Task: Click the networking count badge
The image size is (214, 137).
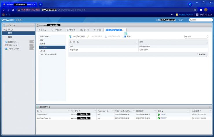Action: pos(32,49)
